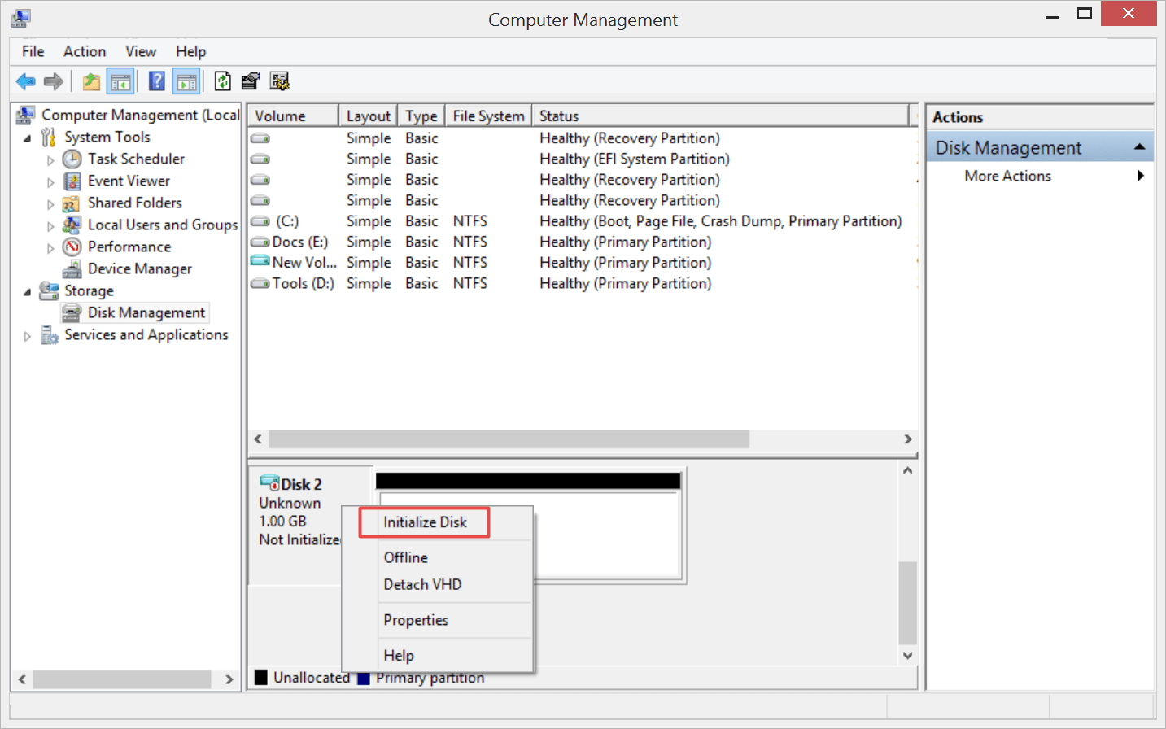The height and width of the screenshot is (729, 1166).
Task: Open Help using the blue question mark icon
Action: coord(157,81)
